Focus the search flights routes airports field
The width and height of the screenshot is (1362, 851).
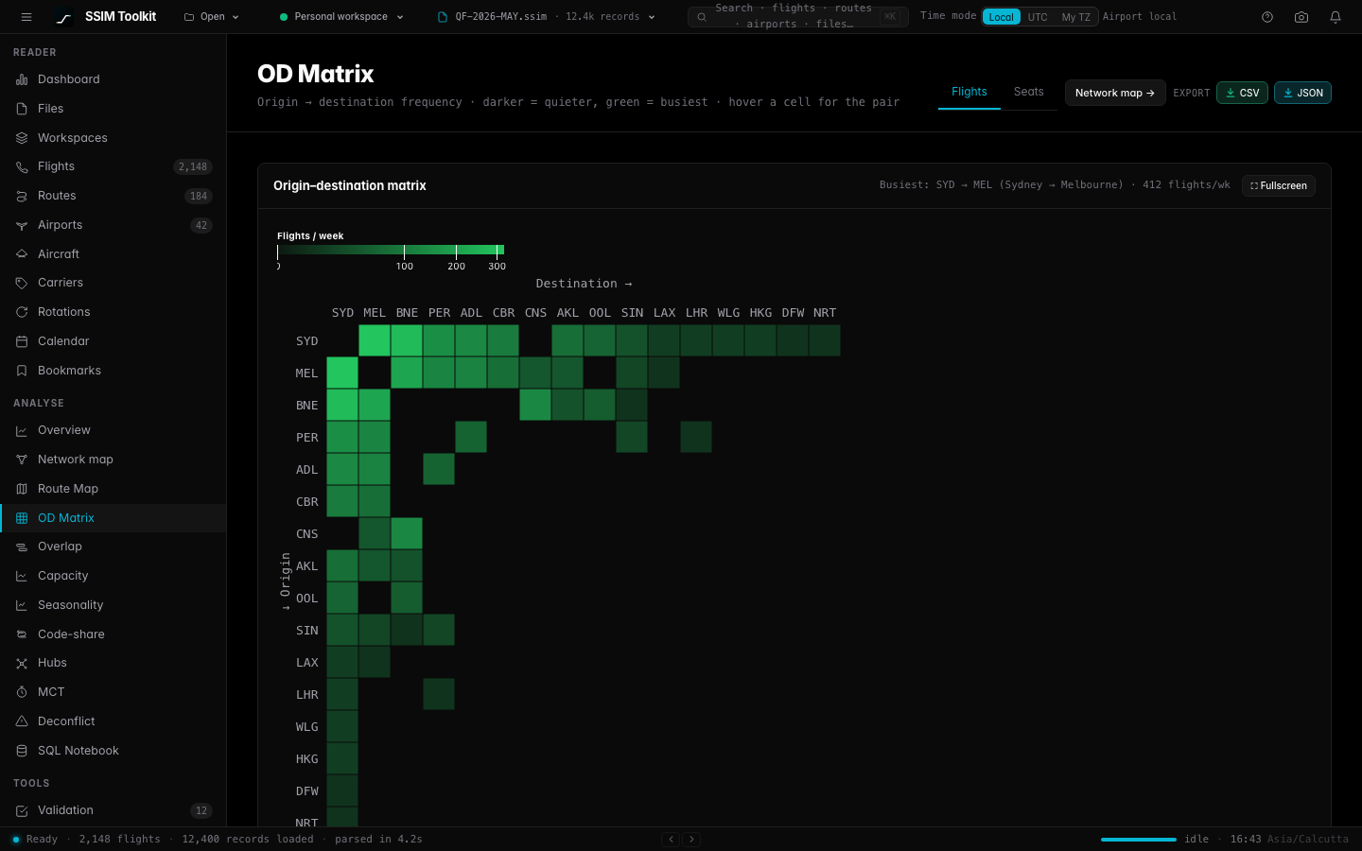pos(798,17)
